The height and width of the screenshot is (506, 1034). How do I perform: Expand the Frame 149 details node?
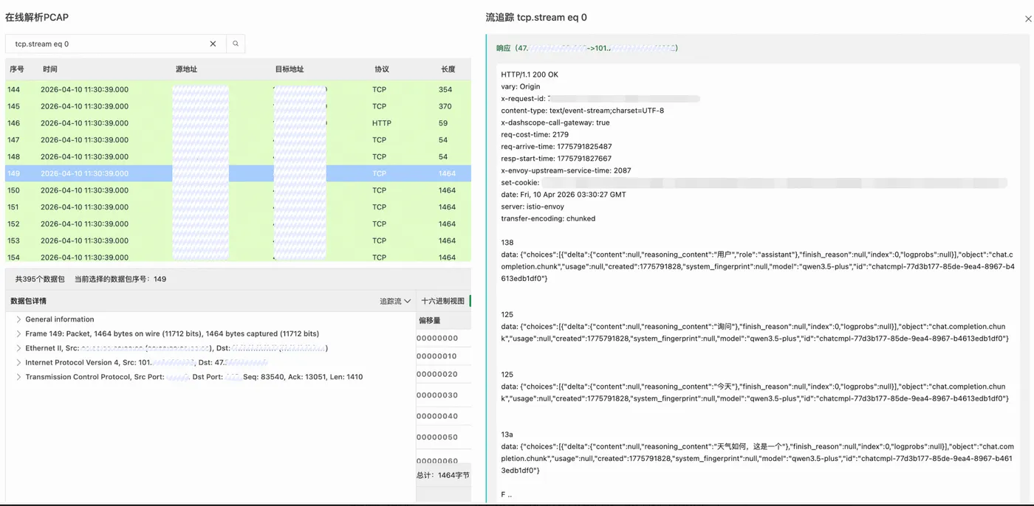(x=18, y=333)
